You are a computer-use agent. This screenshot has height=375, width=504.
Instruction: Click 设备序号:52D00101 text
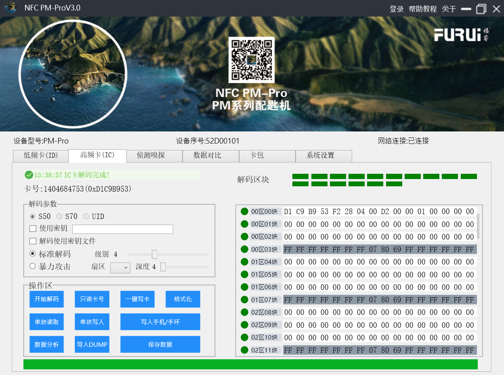[208, 141]
